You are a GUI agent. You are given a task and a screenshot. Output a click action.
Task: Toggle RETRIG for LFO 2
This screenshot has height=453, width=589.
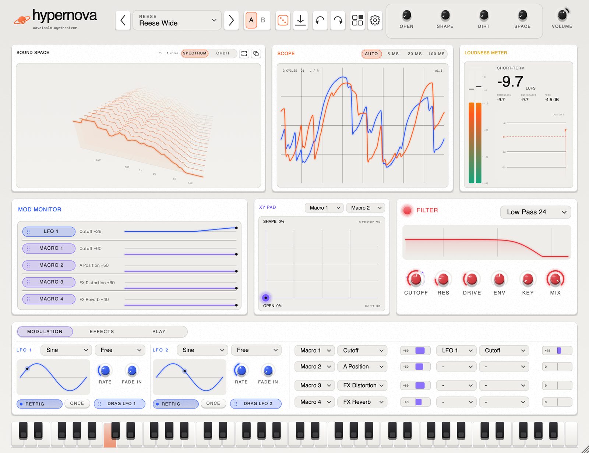pyautogui.click(x=176, y=404)
